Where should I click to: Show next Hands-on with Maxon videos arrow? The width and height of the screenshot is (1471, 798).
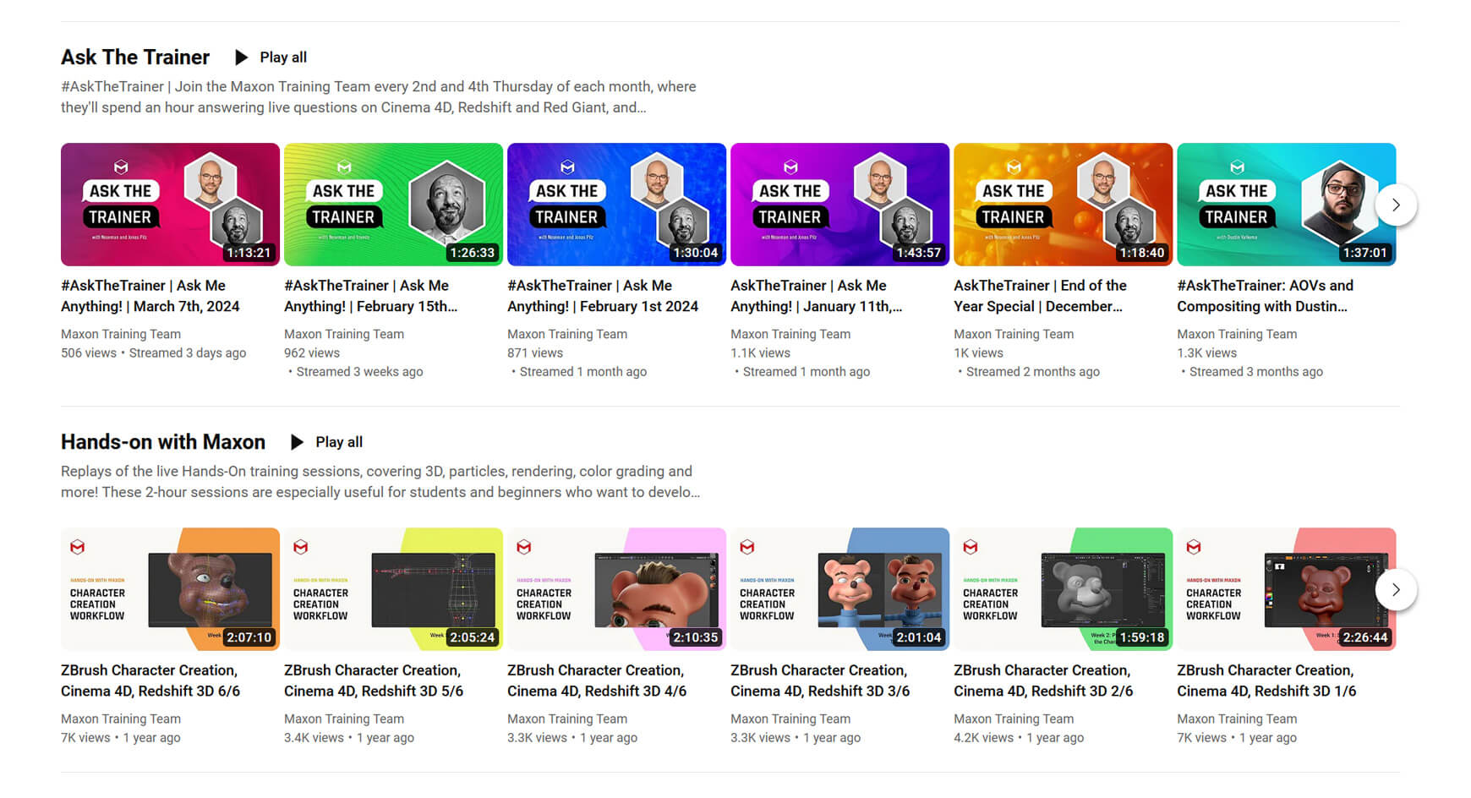tap(1396, 589)
